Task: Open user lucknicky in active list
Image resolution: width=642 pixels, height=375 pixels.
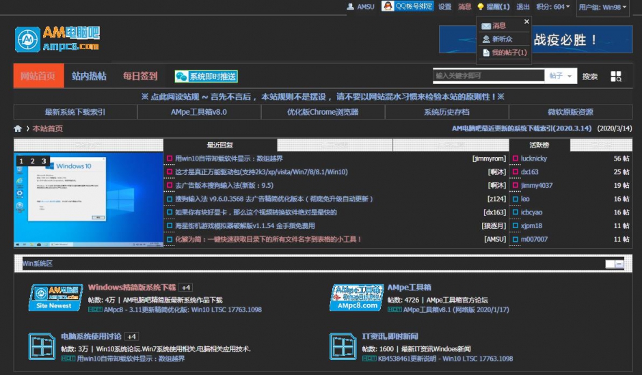Action: (x=533, y=158)
